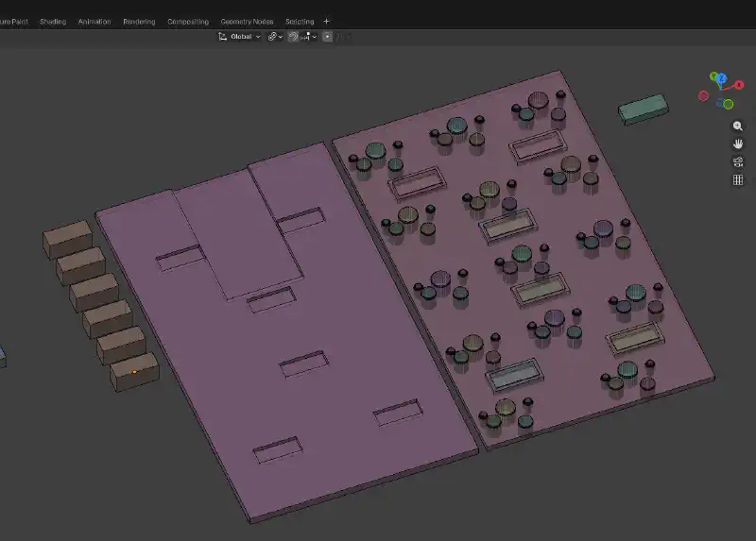The width and height of the screenshot is (756, 541).
Task: Click the pan view hand icon
Action: tap(738, 144)
